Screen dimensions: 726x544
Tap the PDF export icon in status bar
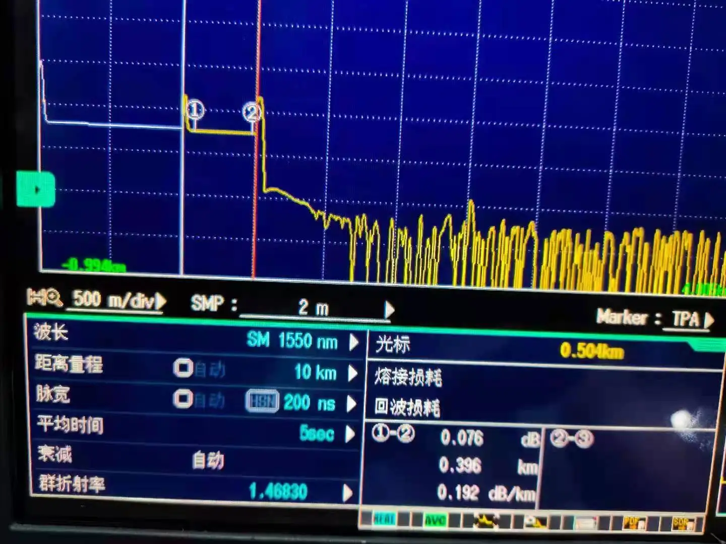click(634, 523)
